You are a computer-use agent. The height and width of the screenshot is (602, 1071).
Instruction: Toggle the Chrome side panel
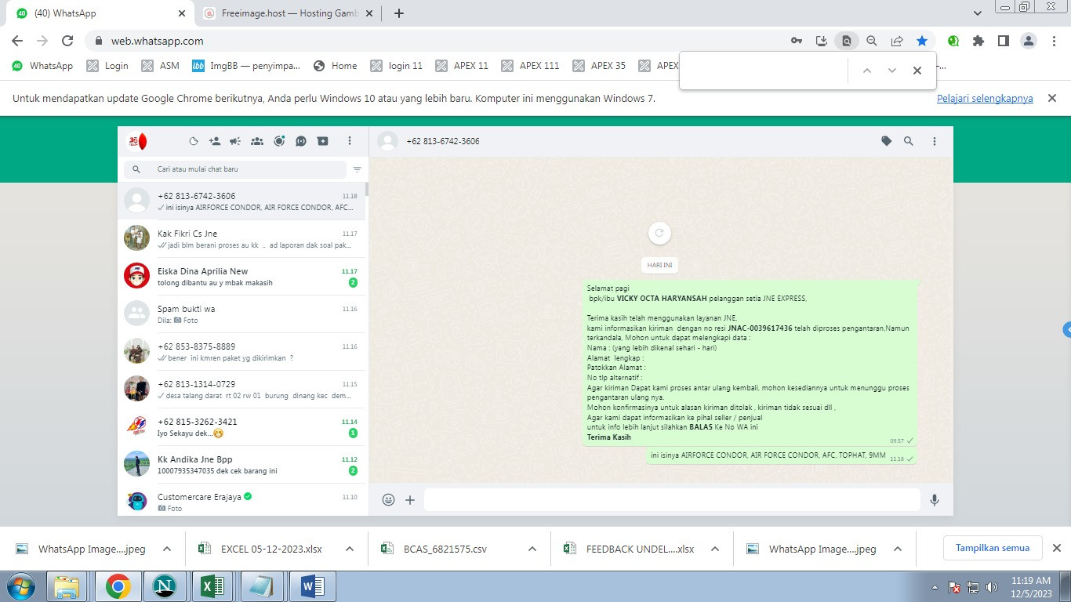[x=1004, y=41]
